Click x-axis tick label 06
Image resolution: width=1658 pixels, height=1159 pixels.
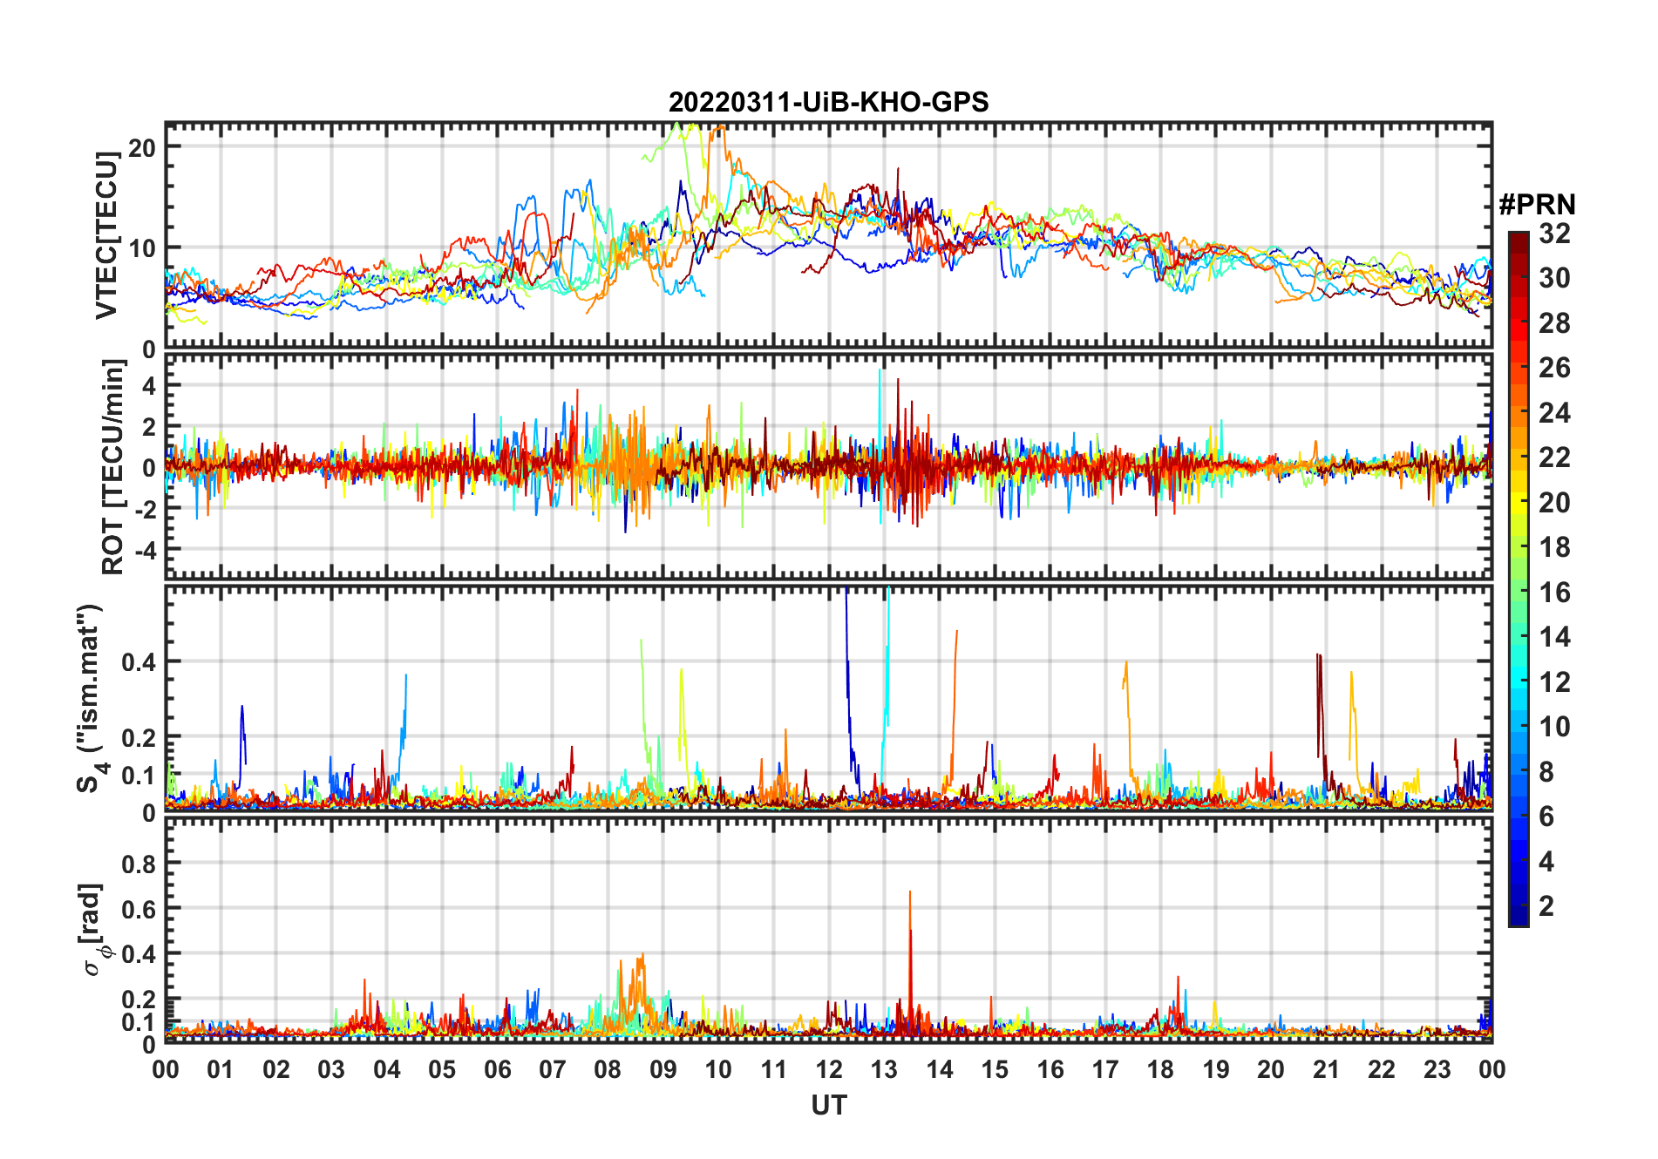point(497,1070)
